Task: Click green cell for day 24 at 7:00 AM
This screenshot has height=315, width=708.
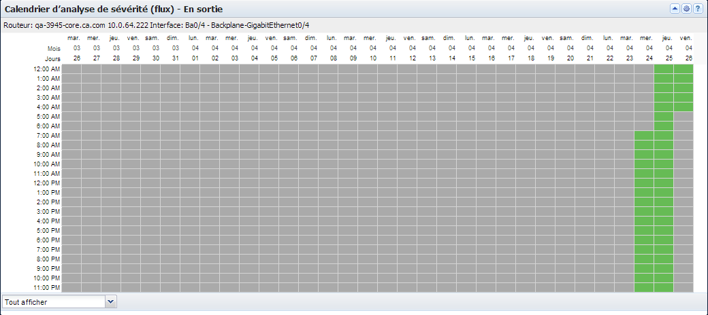Action: tap(644, 135)
